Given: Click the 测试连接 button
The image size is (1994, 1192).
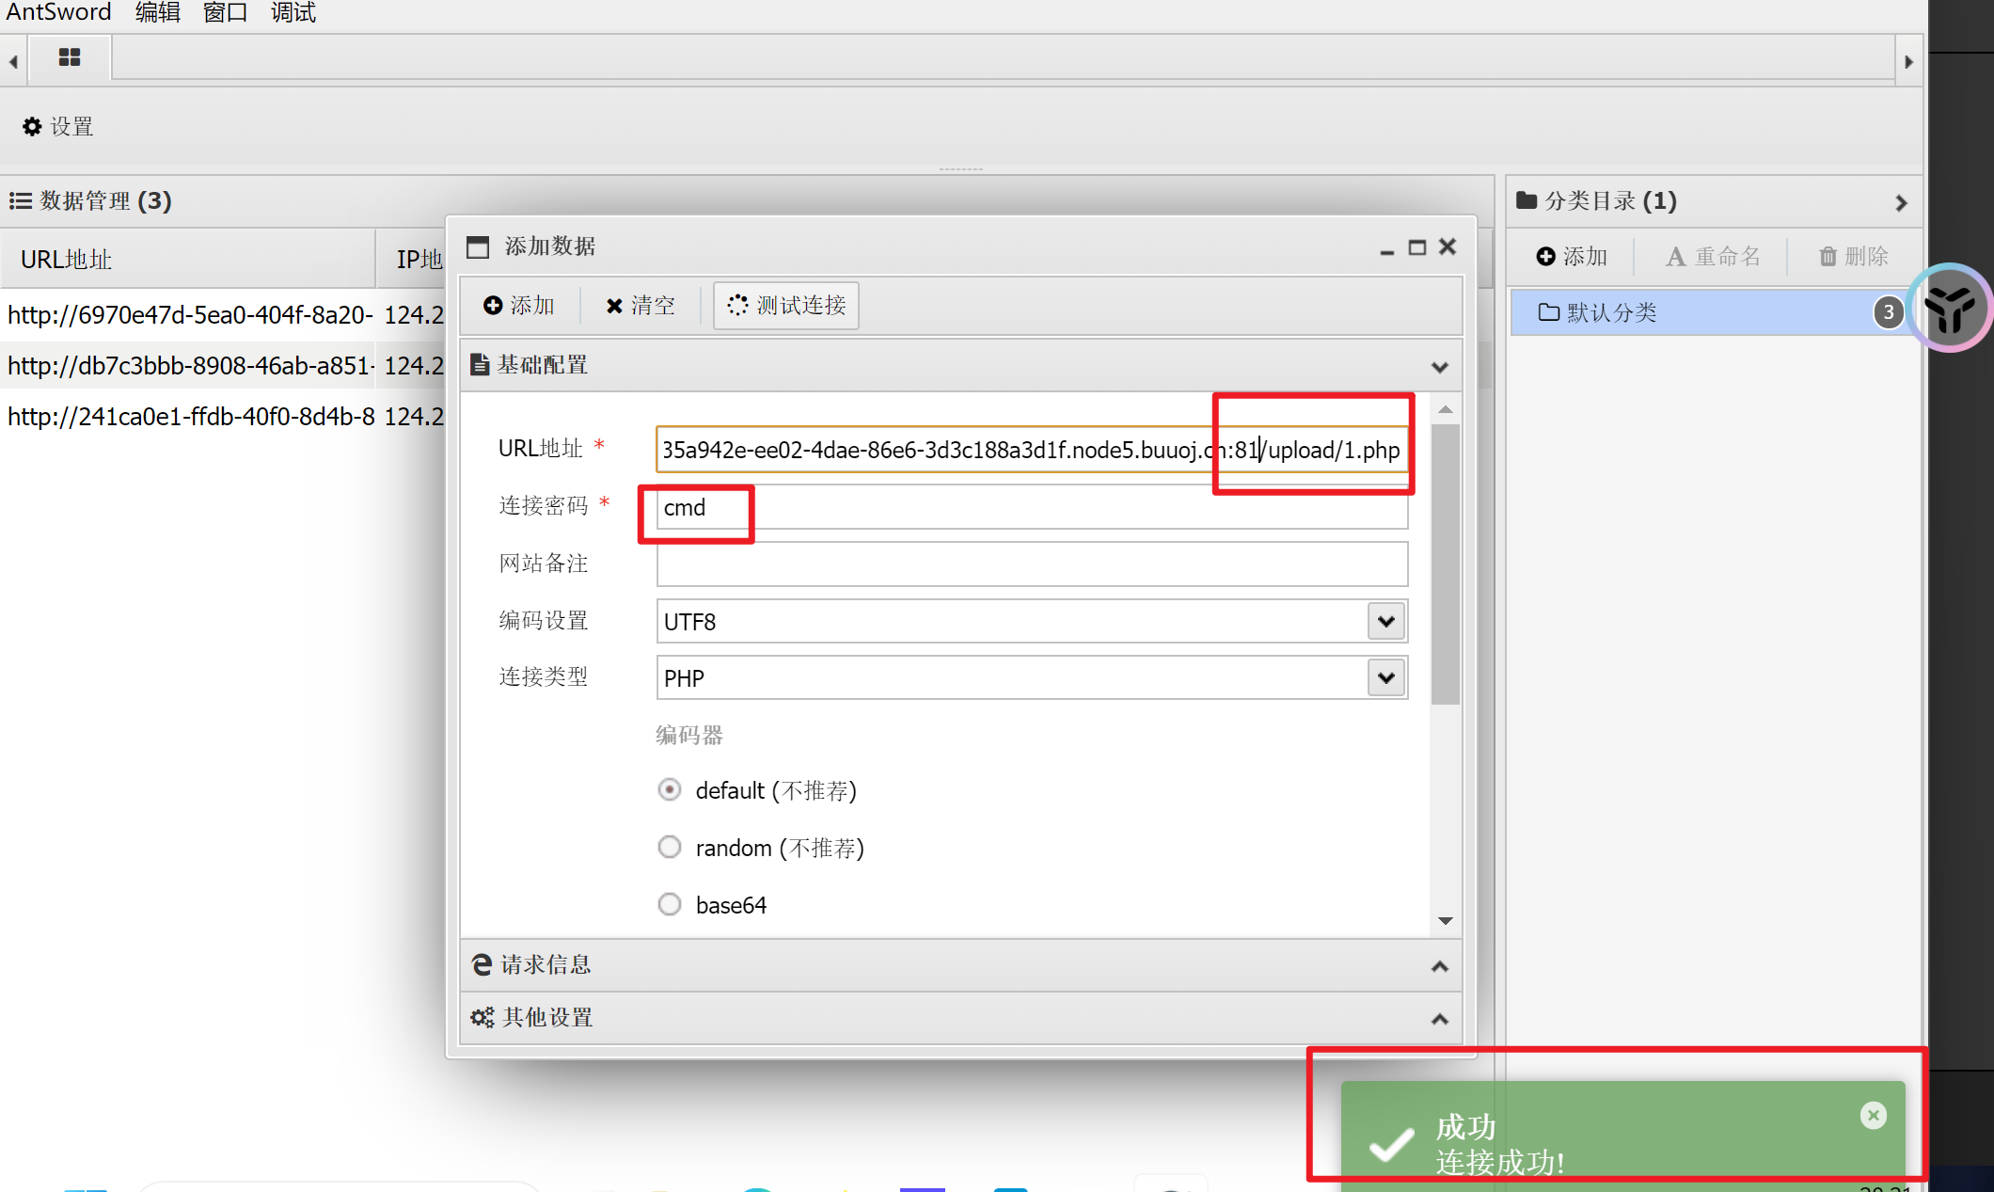Looking at the screenshot, I should pos(786,305).
